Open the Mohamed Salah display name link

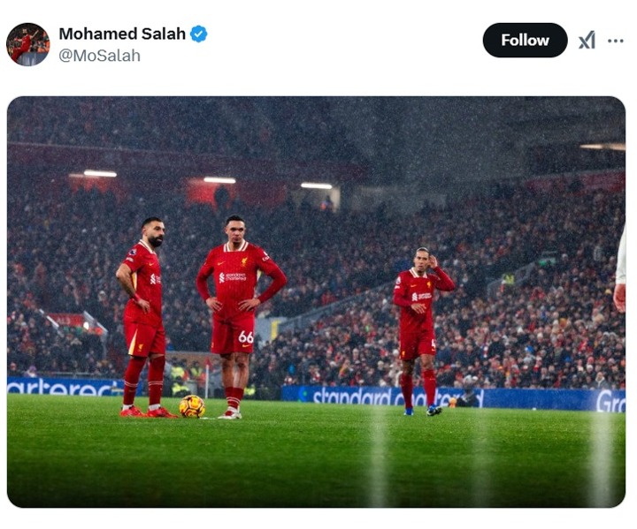(x=122, y=34)
